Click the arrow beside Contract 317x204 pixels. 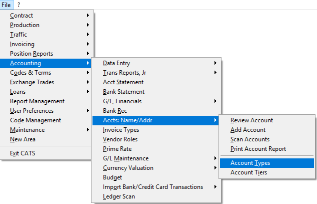tap(87, 16)
